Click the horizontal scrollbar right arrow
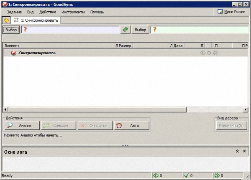Viewport: 251px width, 180px height. coord(246,109)
